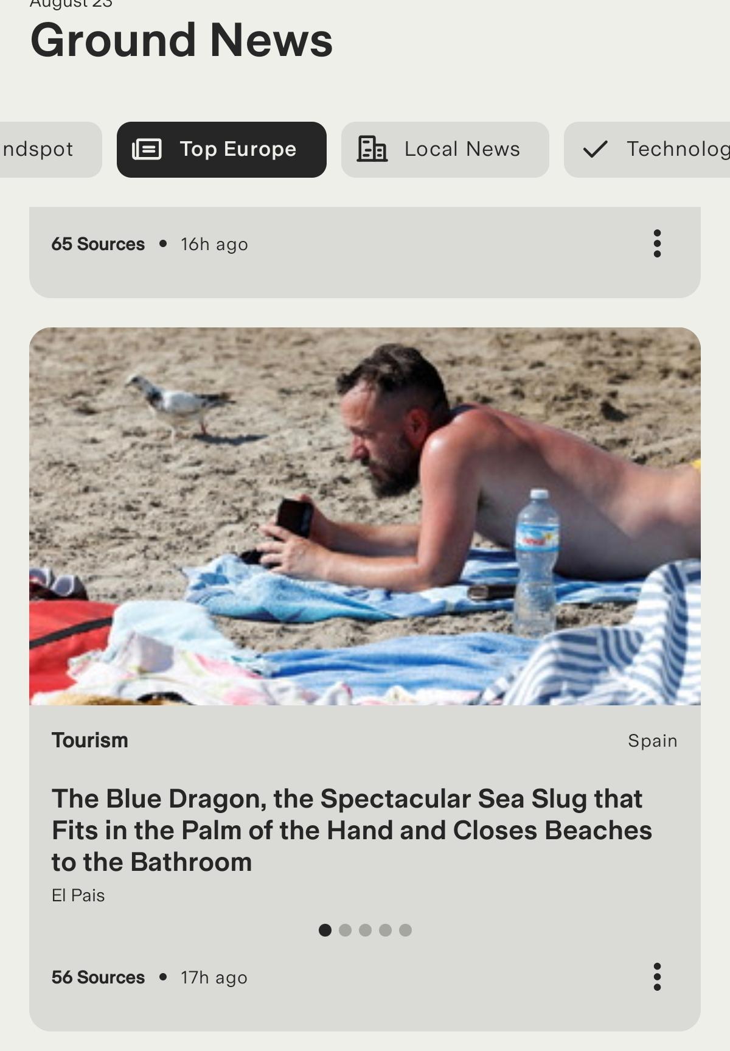Click the newspaper icon in the Top Europe tab

coord(147,149)
